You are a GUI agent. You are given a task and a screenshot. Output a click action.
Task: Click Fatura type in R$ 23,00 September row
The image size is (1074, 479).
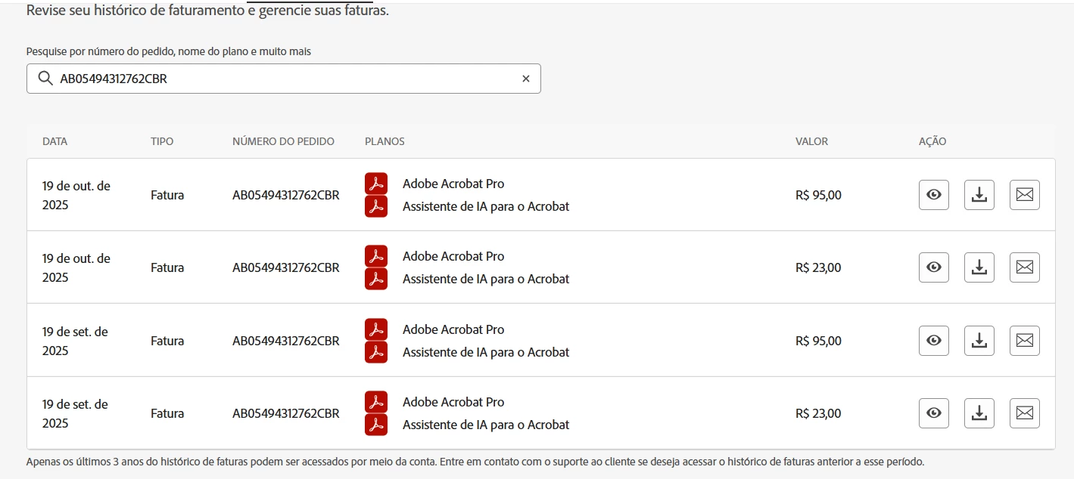(167, 413)
